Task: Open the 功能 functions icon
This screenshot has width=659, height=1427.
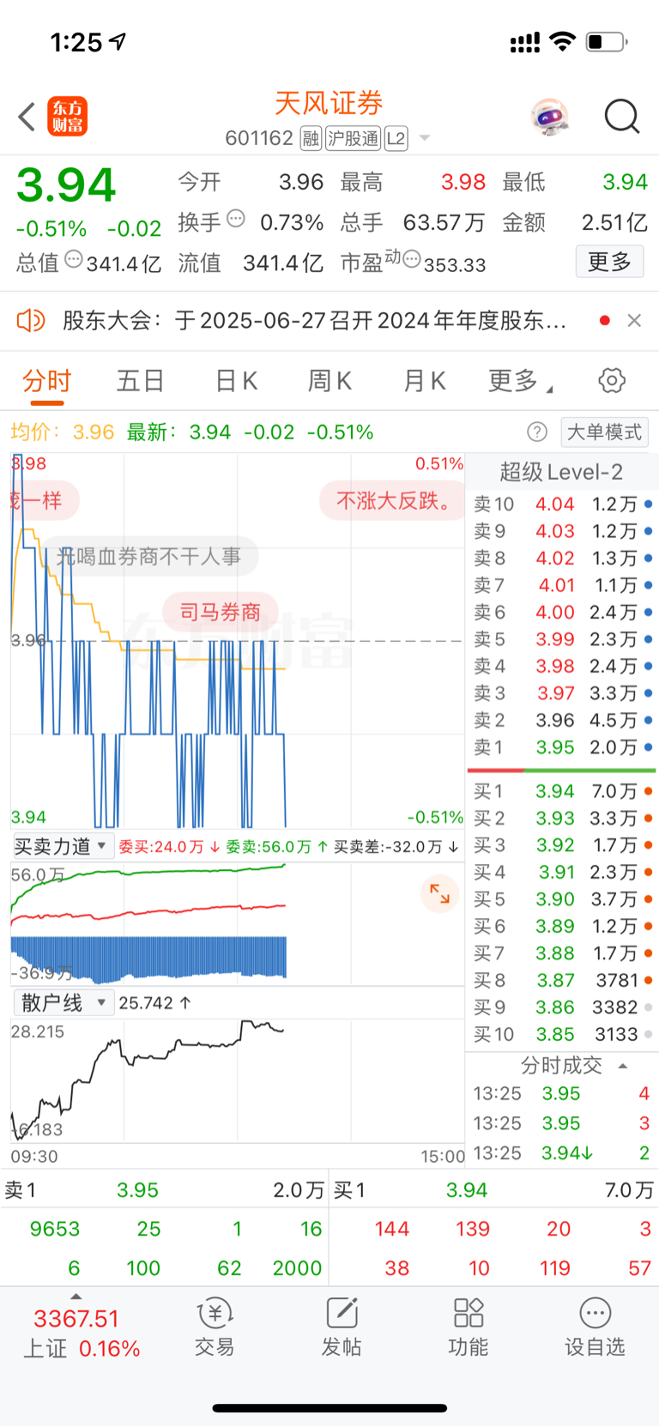Action: pyautogui.click(x=469, y=1327)
